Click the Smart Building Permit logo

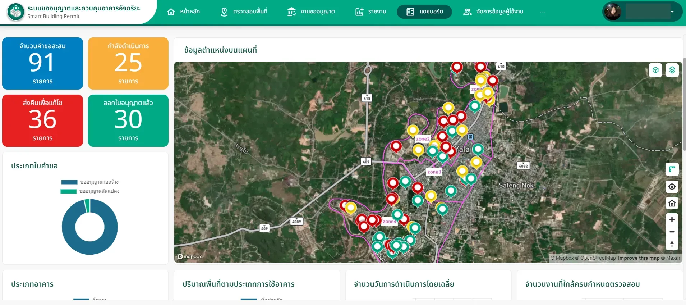16,12
